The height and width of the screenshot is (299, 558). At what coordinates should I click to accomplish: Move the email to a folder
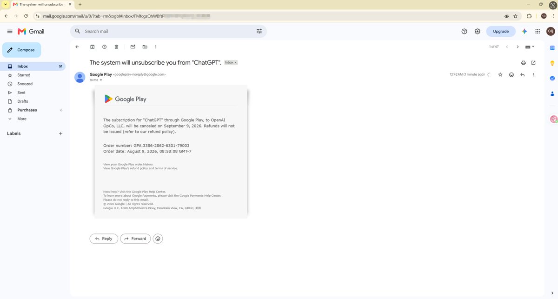pyautogui.click(x=145, y=47)
